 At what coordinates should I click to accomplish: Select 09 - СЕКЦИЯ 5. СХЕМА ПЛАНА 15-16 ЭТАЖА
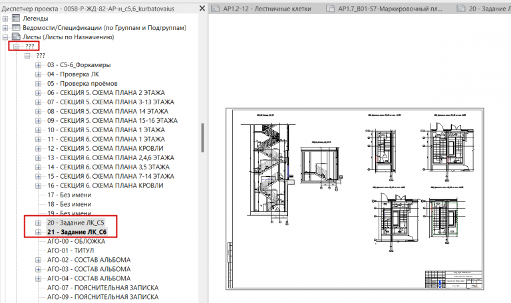click(112, 121)
